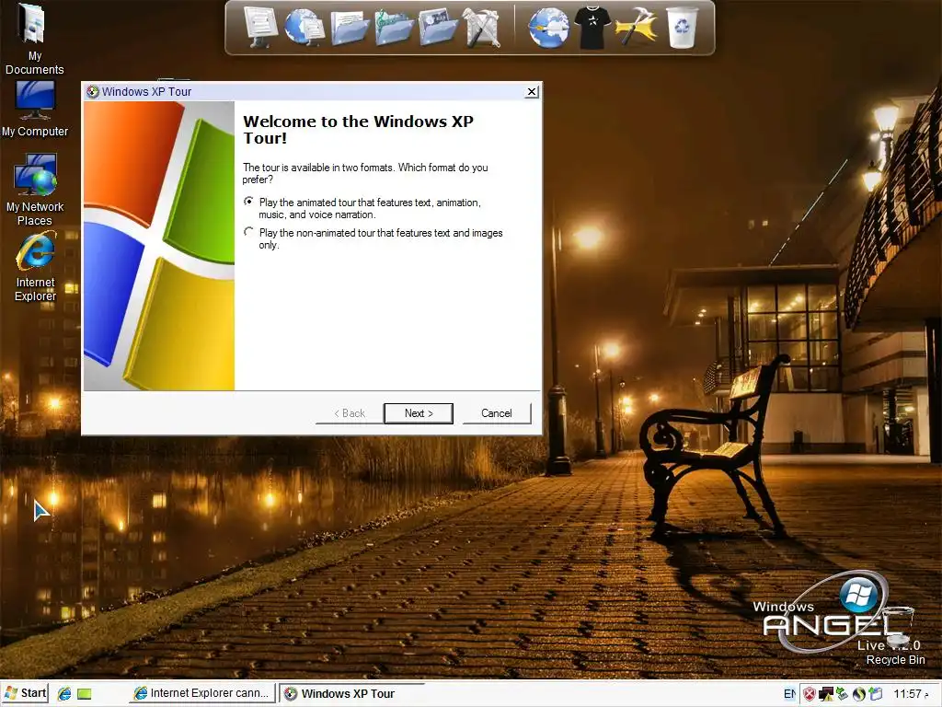Launch the wrench and hammer tools icon in dock

480,28
